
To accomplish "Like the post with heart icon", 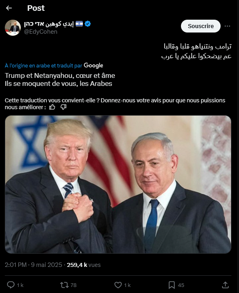I will tap(118, 285).
